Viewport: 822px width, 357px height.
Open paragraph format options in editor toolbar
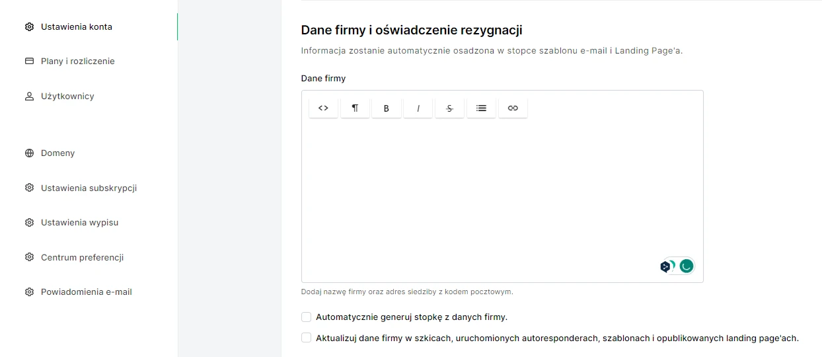355,108
